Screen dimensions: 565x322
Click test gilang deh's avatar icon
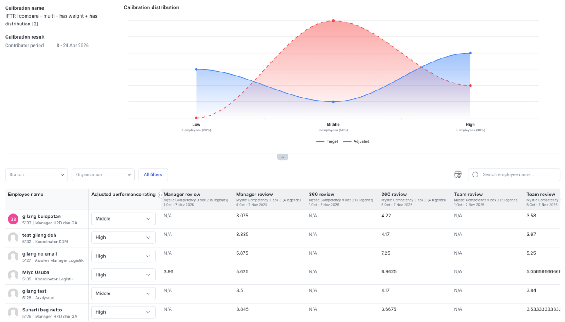[13, 238]
